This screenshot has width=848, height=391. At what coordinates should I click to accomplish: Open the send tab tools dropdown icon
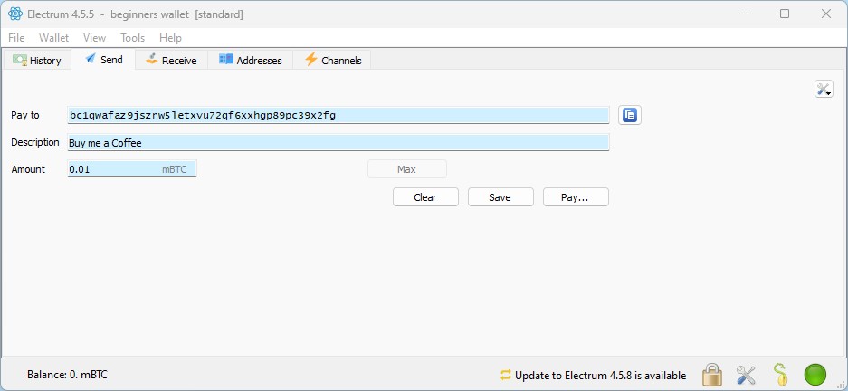click(823, 89)
